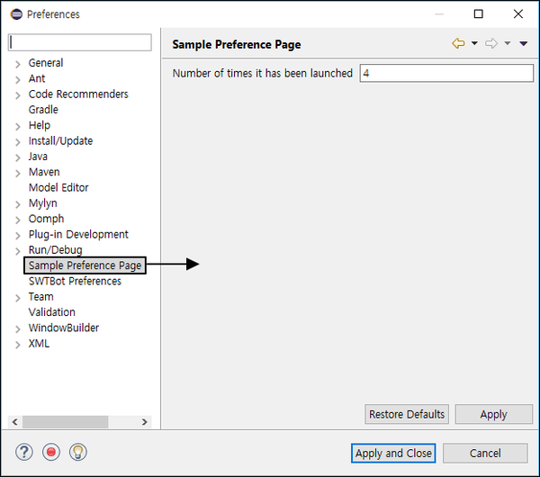This screenshot has height=477, width=540.
Task: Click the tree horizontal scrollbar thumb
Action: 66,422
